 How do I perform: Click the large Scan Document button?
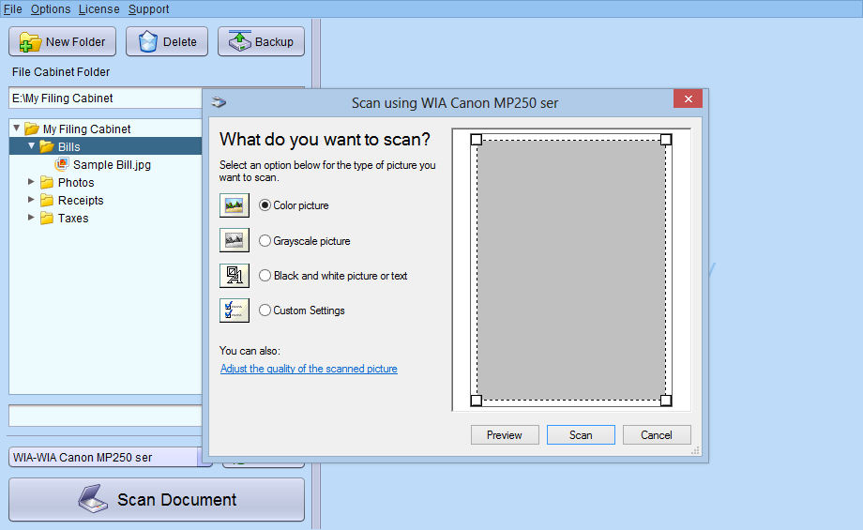coord(157,499)
